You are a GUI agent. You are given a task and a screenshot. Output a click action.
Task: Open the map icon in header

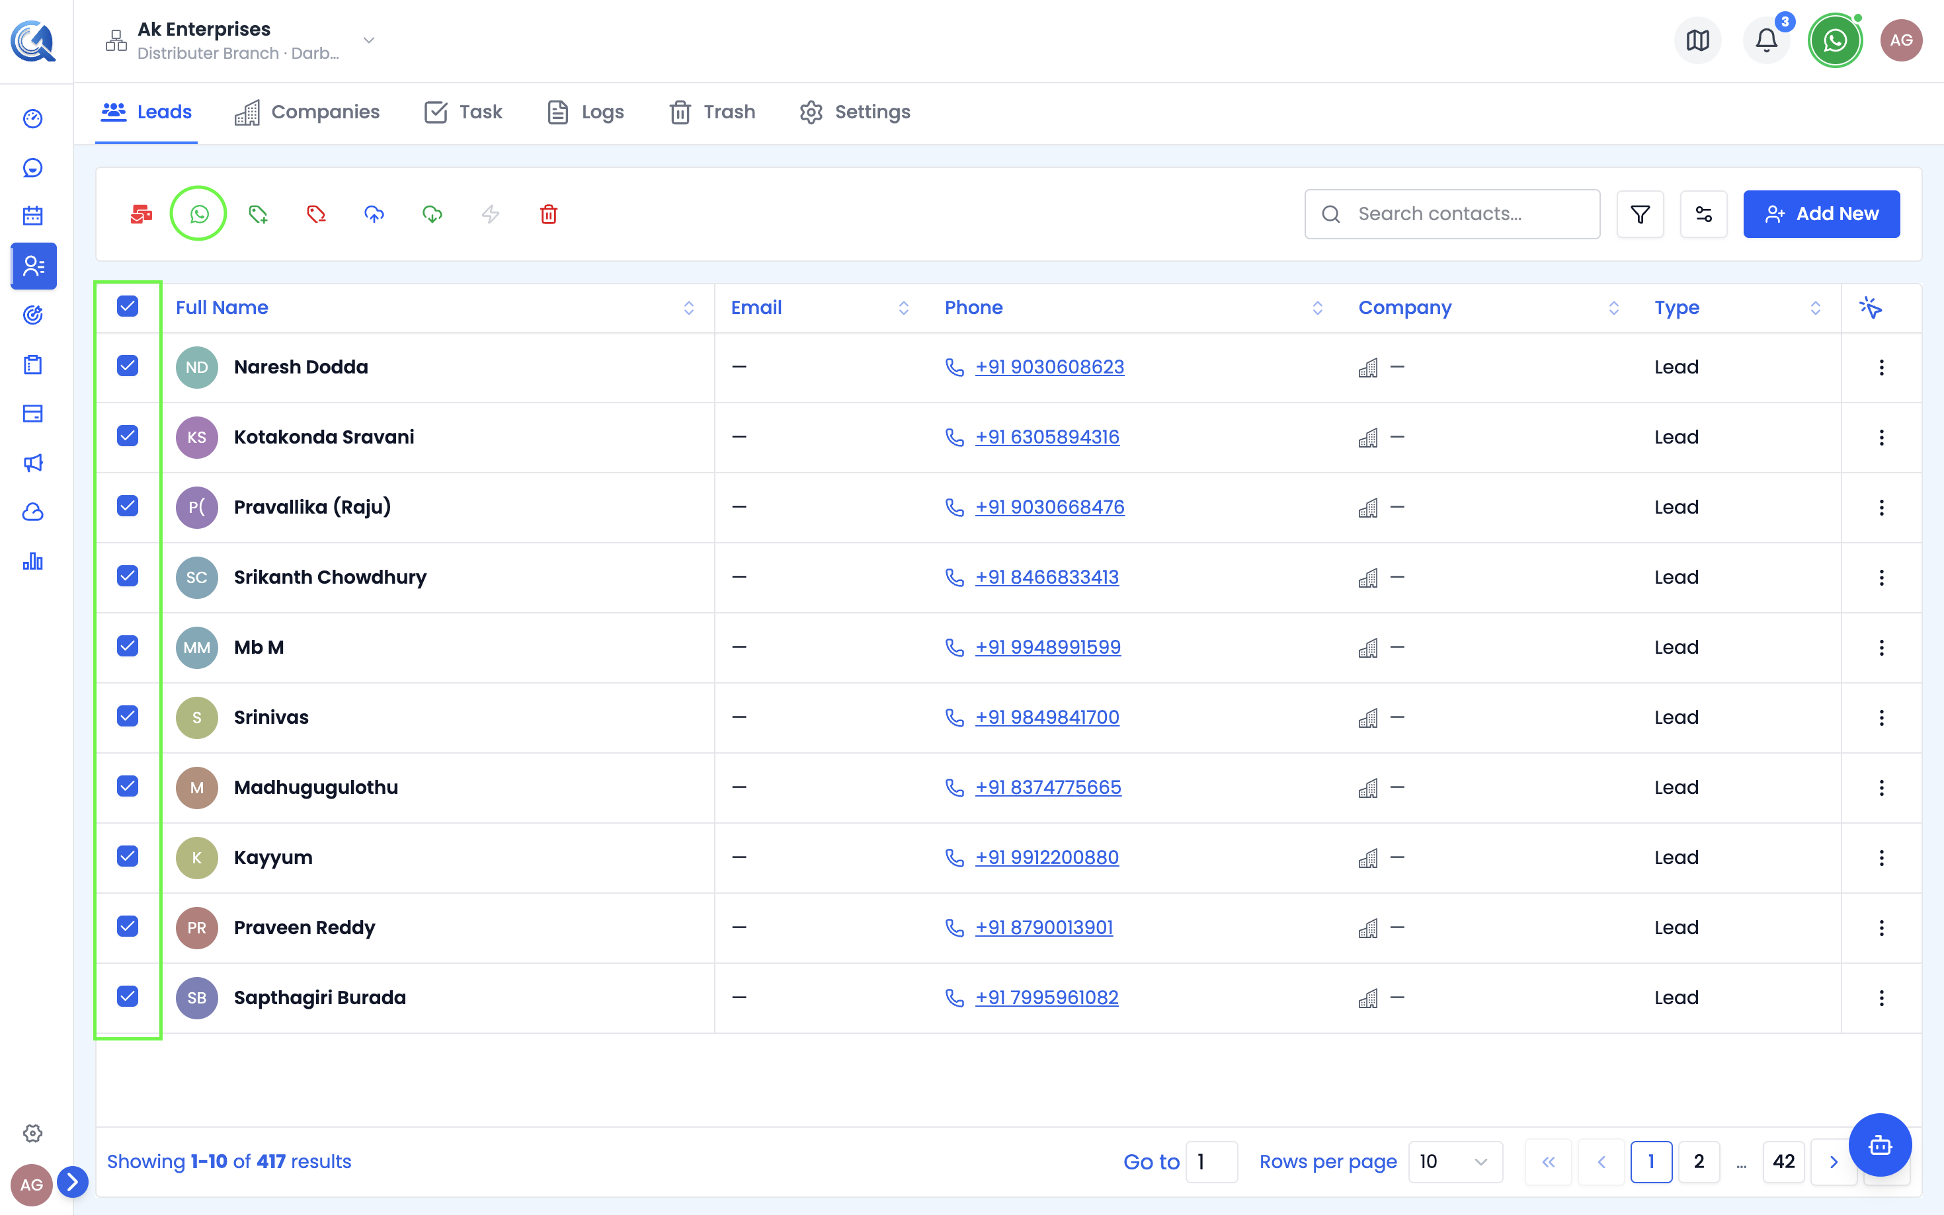(1697, 40)
